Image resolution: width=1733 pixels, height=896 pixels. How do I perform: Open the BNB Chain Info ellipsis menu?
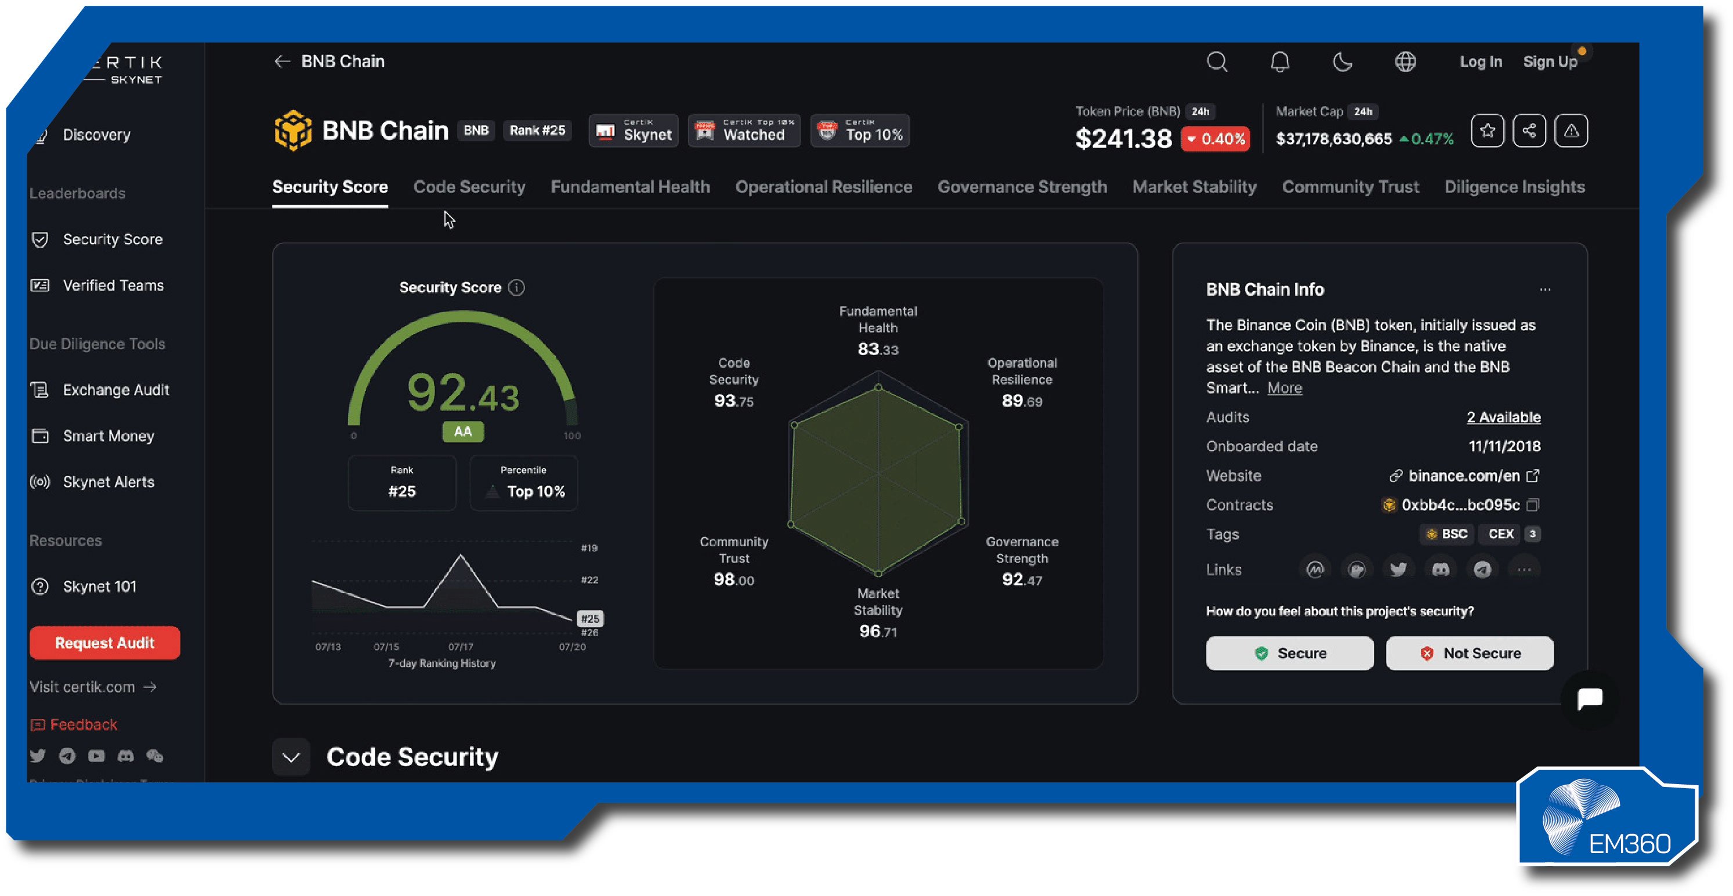(x=1545, y=289)
